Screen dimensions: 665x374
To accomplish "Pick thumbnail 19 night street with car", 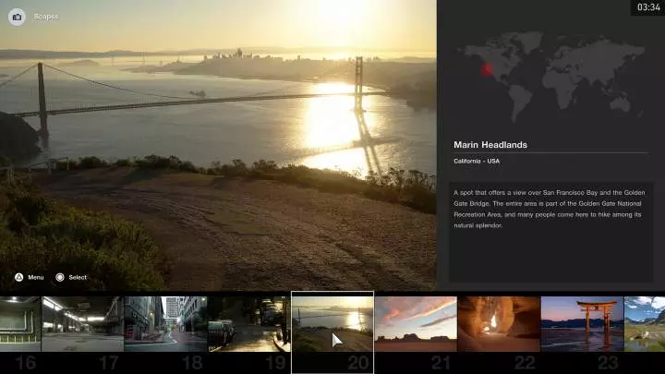I will tap(248, 323).
